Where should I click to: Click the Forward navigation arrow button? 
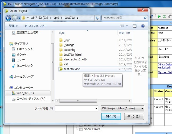tap(15, 18)
